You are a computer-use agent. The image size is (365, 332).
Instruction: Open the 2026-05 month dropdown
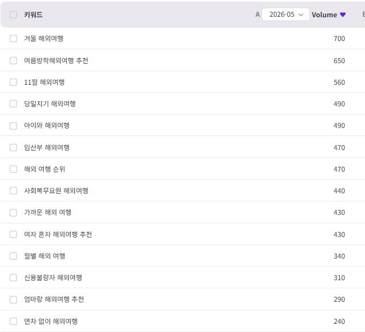(x=286, y=15)
